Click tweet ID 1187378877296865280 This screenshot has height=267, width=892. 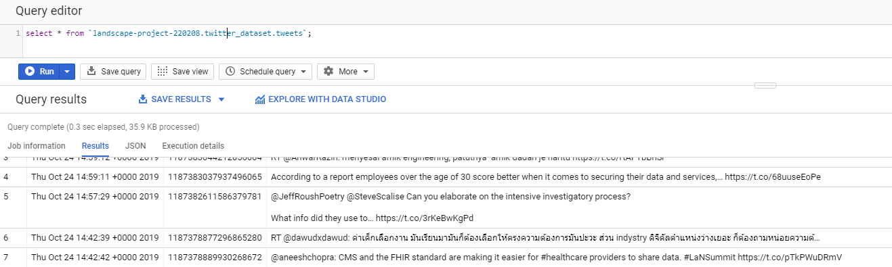(x=215, y=238)
